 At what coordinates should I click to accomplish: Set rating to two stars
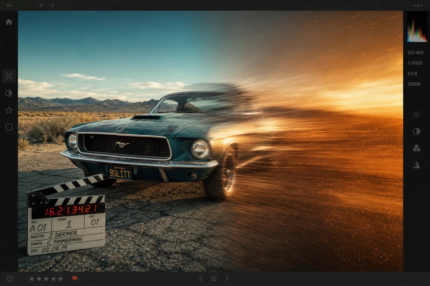click(39, 278)
